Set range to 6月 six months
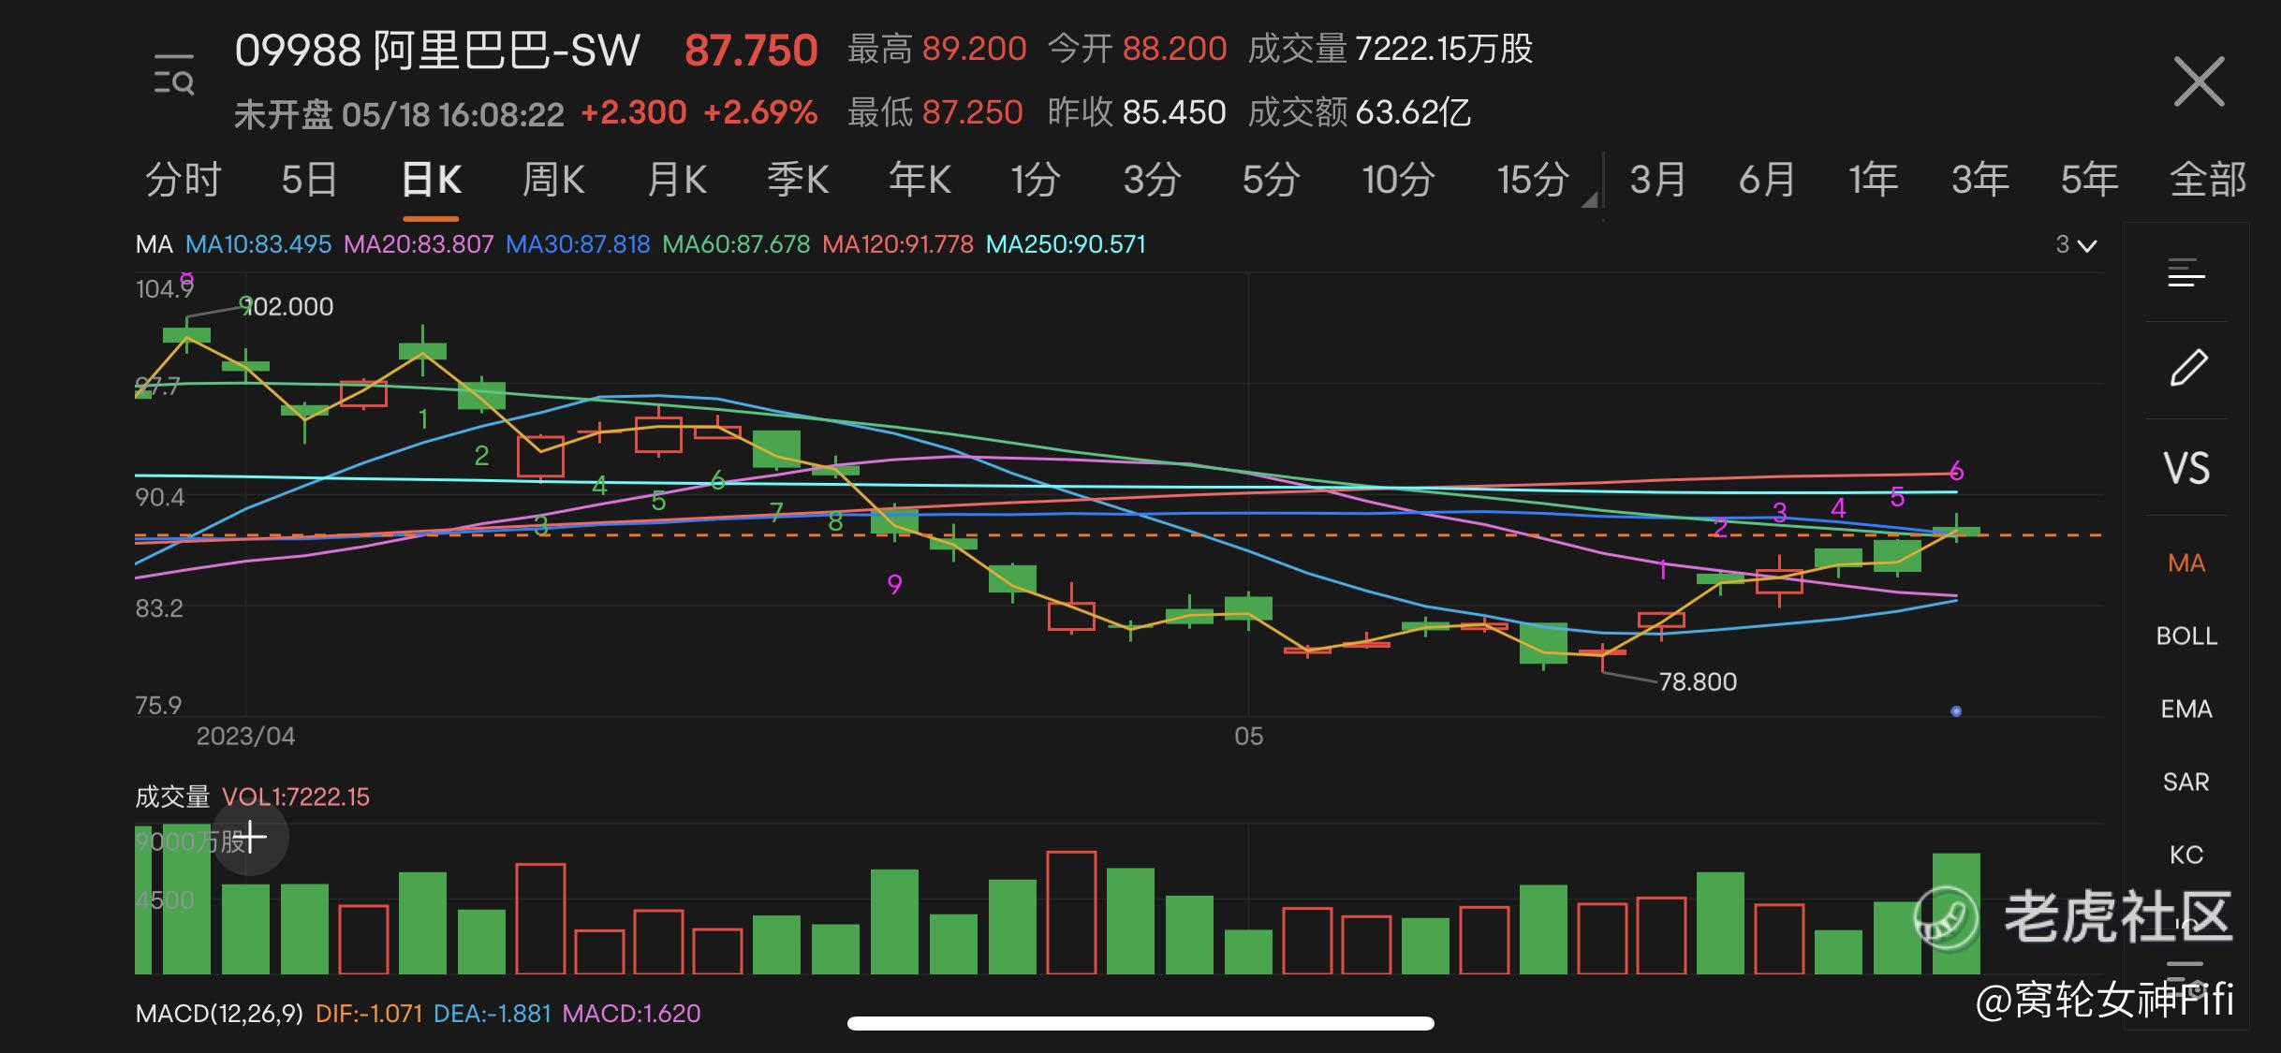Viewport: 2281px width, 1053px height. [1766, 179]
